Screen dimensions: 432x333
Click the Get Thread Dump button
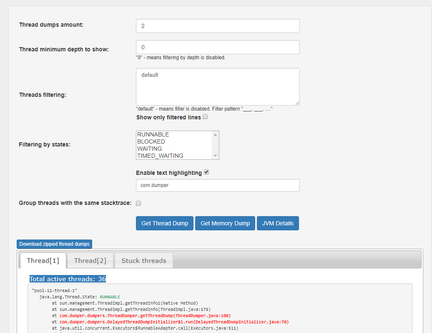coord(164,223)
